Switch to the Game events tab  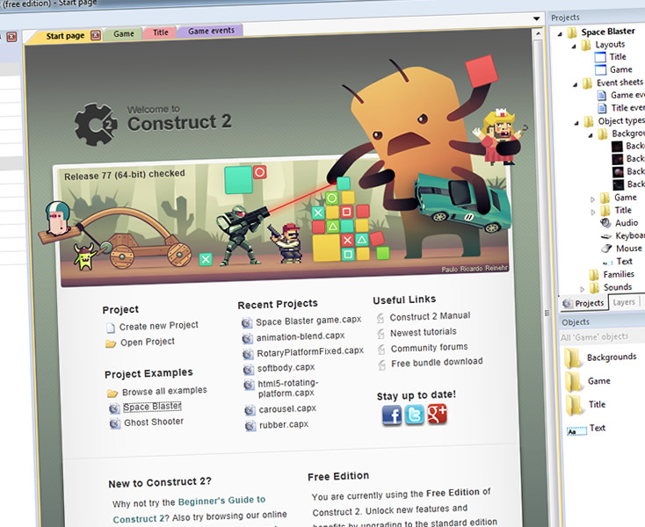tap(211, 31)
